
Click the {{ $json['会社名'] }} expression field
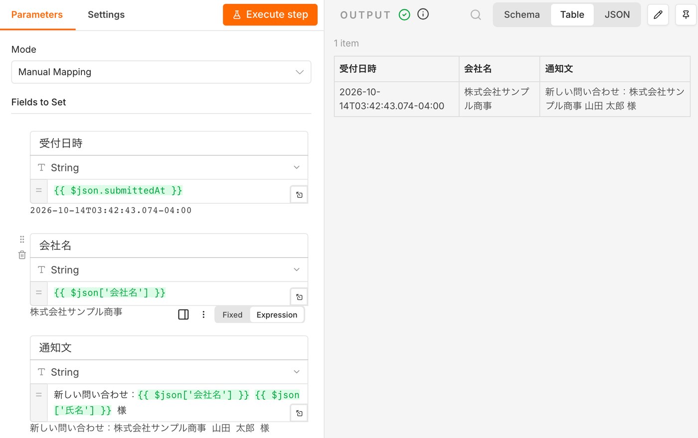click(170, 293)
